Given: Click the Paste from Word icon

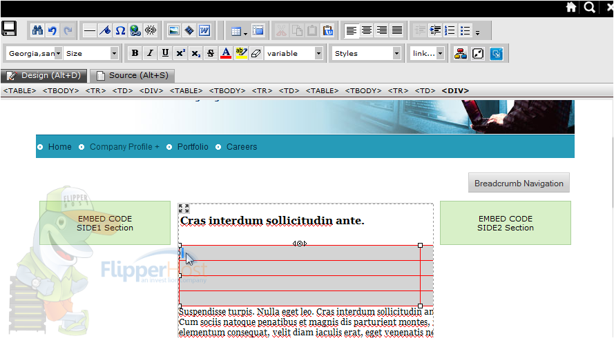Looking at the screenshot, I should pos(204,30).
